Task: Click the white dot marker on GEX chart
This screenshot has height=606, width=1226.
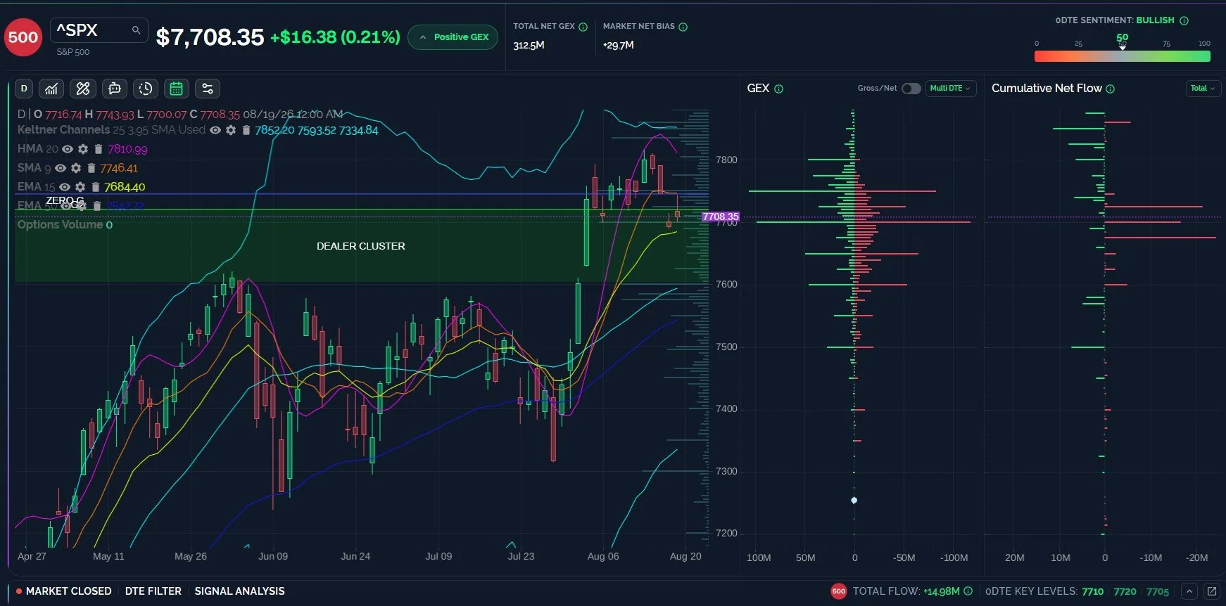Action: click(x=854, y=501)
